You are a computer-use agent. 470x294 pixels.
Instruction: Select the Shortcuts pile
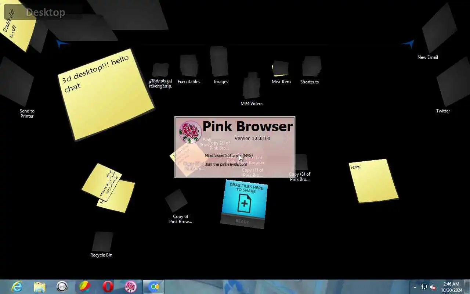pos(311,67)
